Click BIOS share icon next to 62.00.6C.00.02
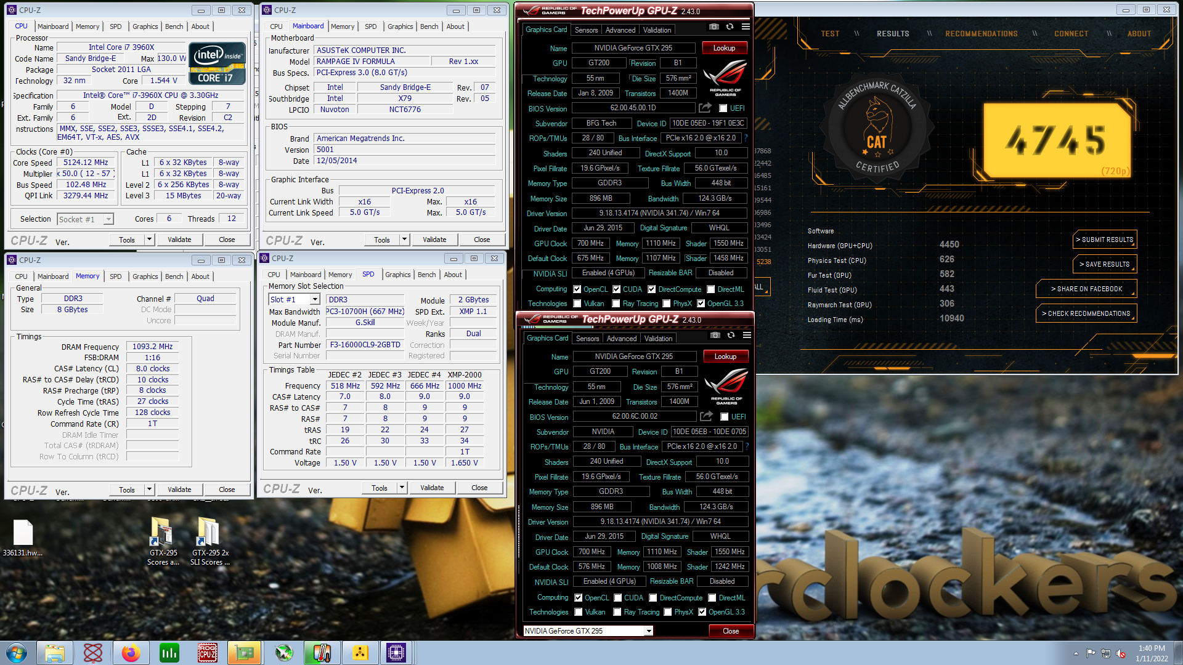 pos(706,416)
